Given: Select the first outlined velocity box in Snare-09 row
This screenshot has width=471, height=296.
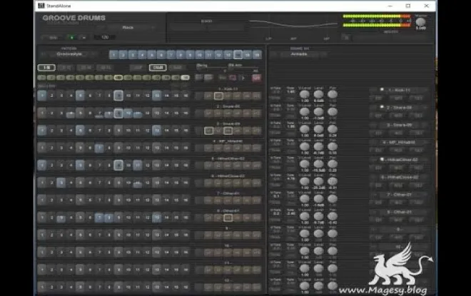Looking at the screenshot, I should 209,131.
